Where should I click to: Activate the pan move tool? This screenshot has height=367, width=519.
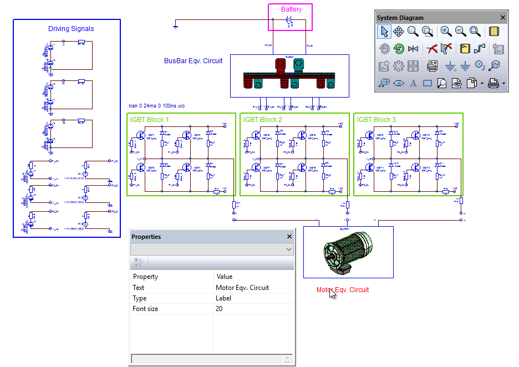click(x=398, y=32)
